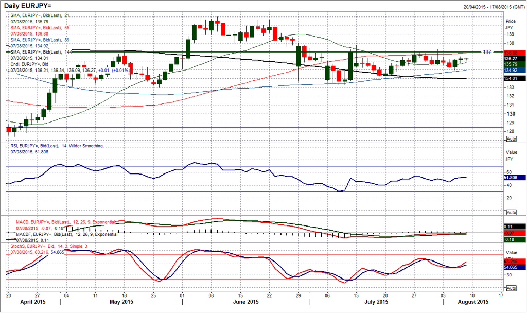Click the 128 price axis tick
527x313 pixels.
(510, 131)
